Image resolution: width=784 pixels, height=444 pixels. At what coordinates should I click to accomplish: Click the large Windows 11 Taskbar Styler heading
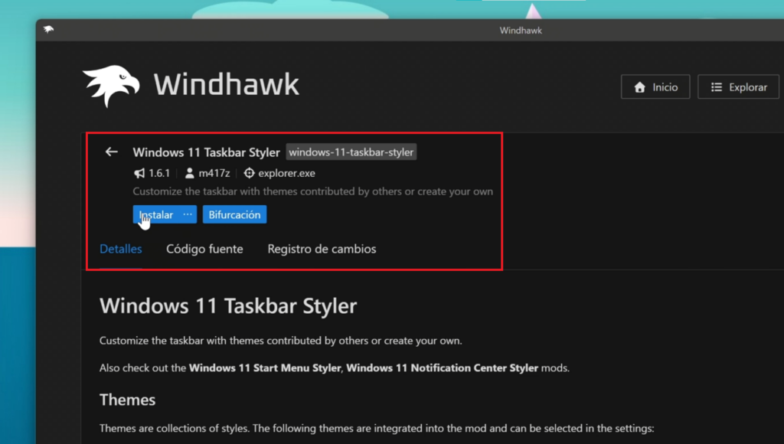(x=228, y=305)
